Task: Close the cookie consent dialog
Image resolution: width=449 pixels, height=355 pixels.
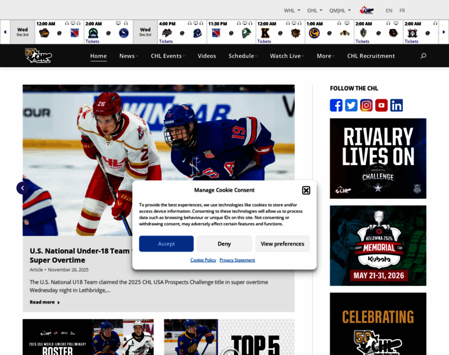Action: [306, 191]
